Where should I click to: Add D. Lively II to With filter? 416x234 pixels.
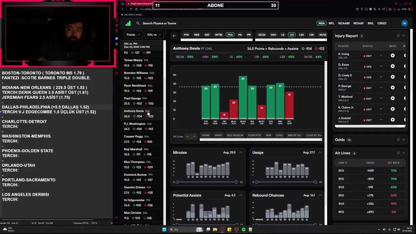(393, 77)
